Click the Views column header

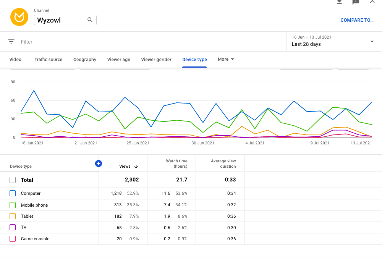tap(125, 167)
